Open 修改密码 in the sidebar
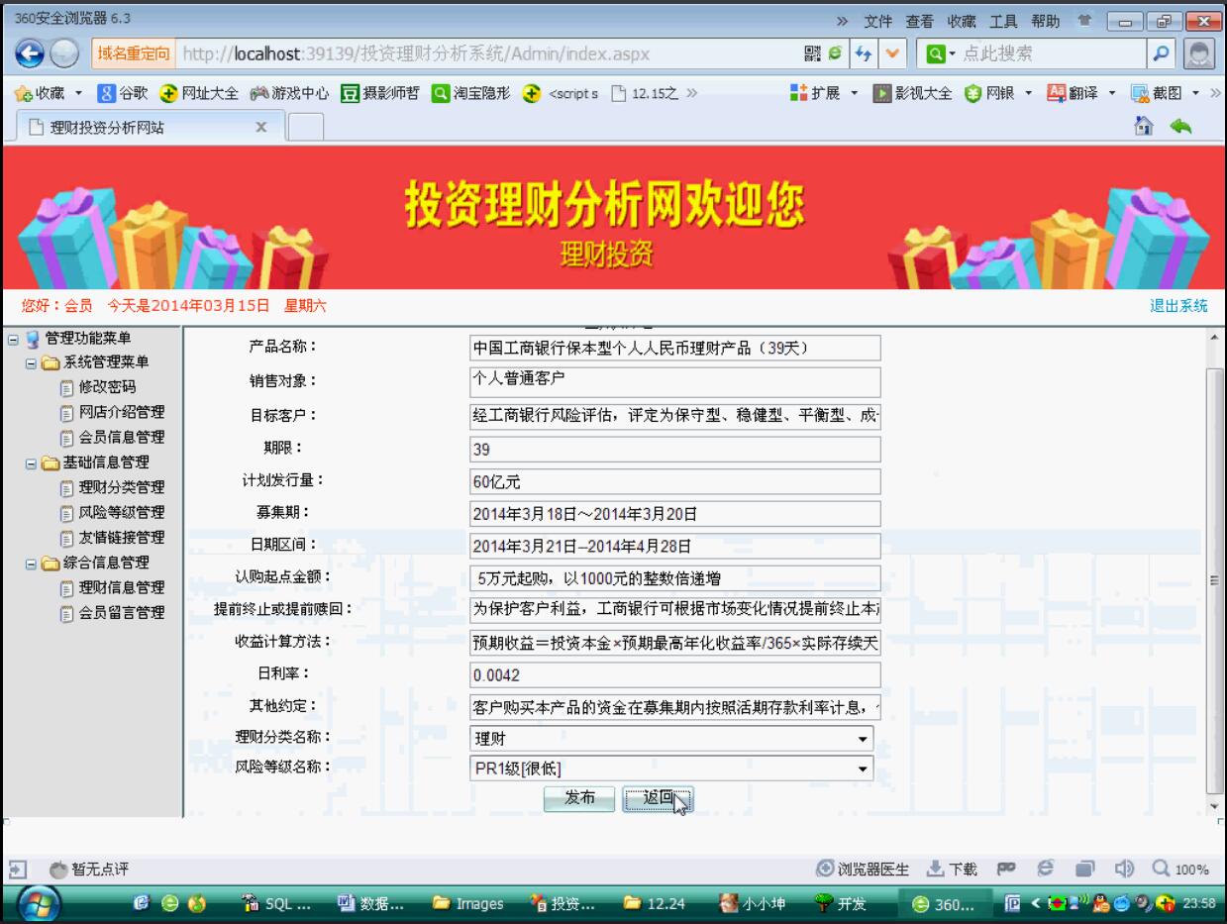Screen dimensions: 1227x924 coord(107,388)
